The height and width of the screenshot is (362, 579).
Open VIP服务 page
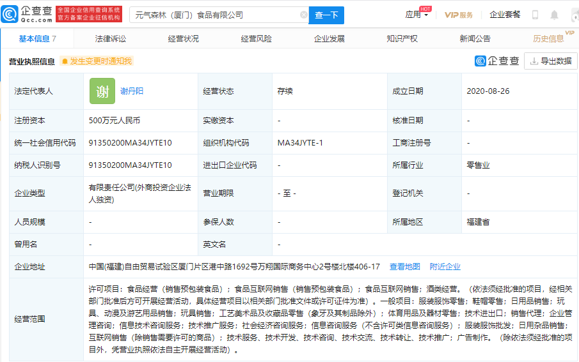coord(459,15)
